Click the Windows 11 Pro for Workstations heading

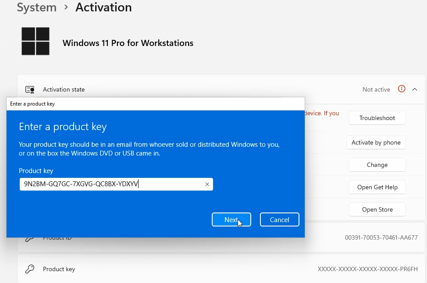(128, 43)
